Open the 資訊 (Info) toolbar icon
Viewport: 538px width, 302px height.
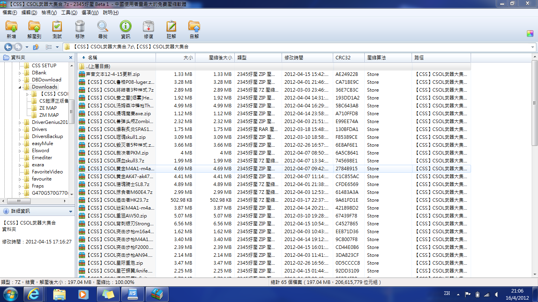coord(126,26)
